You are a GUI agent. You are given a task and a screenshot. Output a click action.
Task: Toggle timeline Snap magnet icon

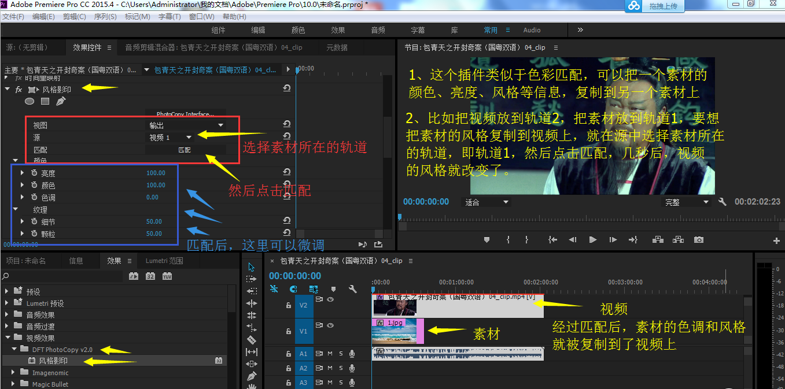(x=294, y=289)
